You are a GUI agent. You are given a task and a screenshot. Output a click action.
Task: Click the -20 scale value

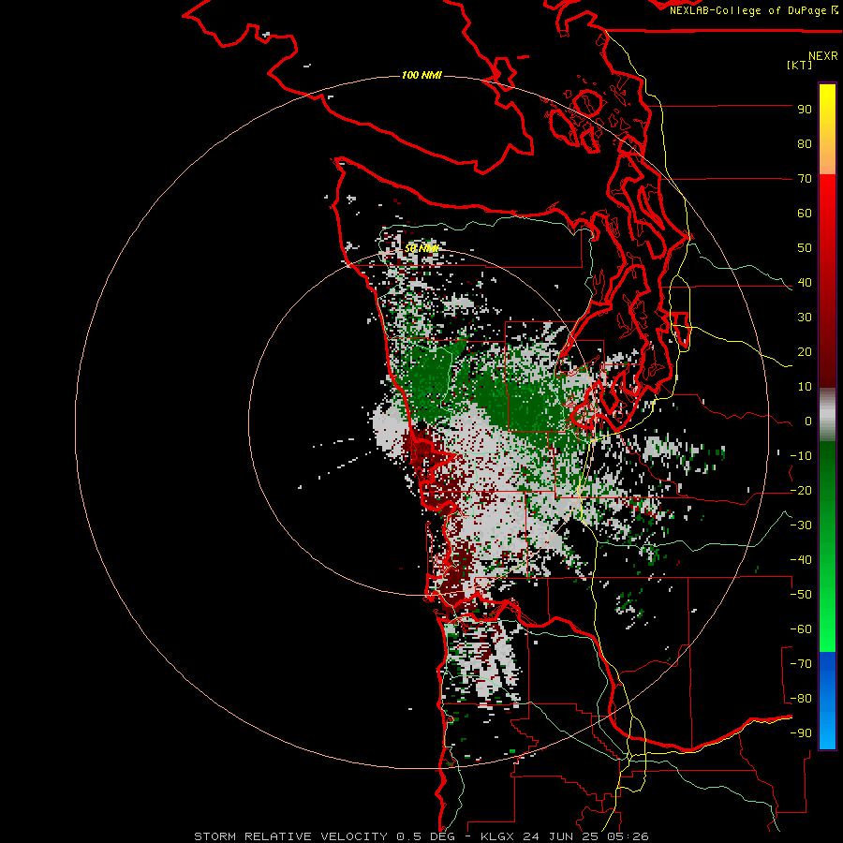[x=801, y=491]
